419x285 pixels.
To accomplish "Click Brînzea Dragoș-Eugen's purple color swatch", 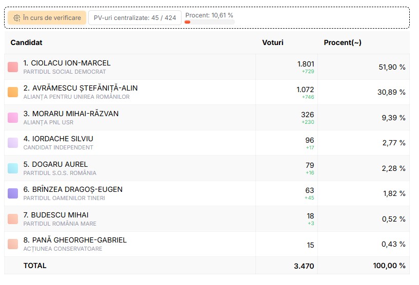I will click(13, 193).
